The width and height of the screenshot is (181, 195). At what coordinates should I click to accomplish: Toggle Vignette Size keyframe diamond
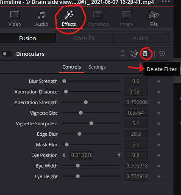pyautogui.click(x=159, y=113)
